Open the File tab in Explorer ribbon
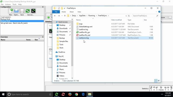 coord(56,12)
